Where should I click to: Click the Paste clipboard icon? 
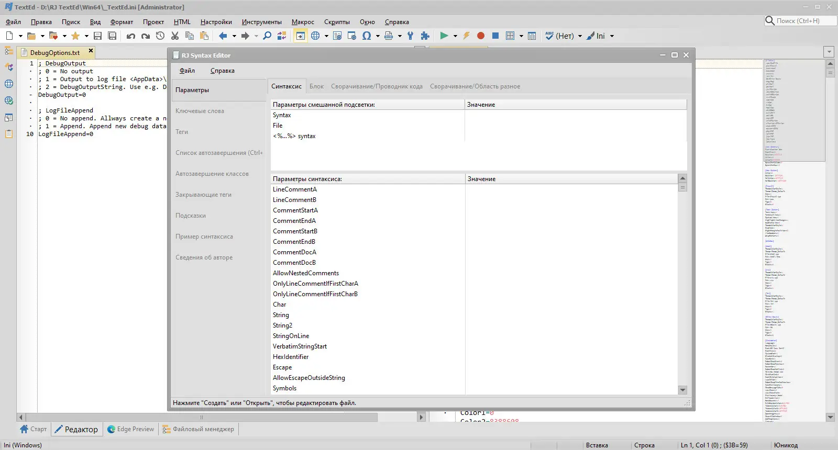pyautogui.click(x=204, y=36)
